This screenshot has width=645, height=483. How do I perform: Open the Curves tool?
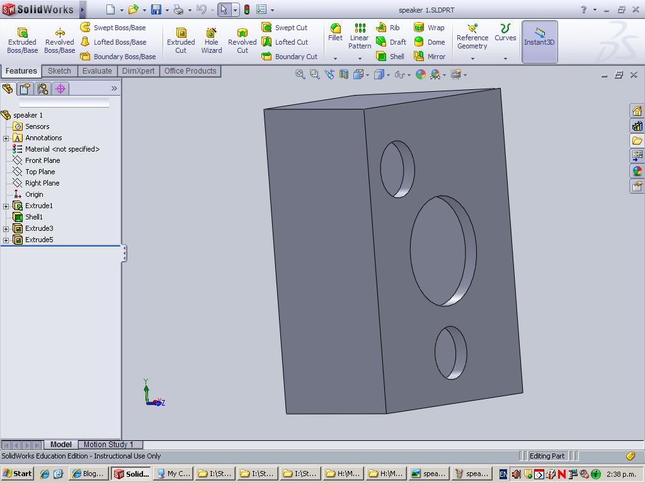[x=505, y=33]
